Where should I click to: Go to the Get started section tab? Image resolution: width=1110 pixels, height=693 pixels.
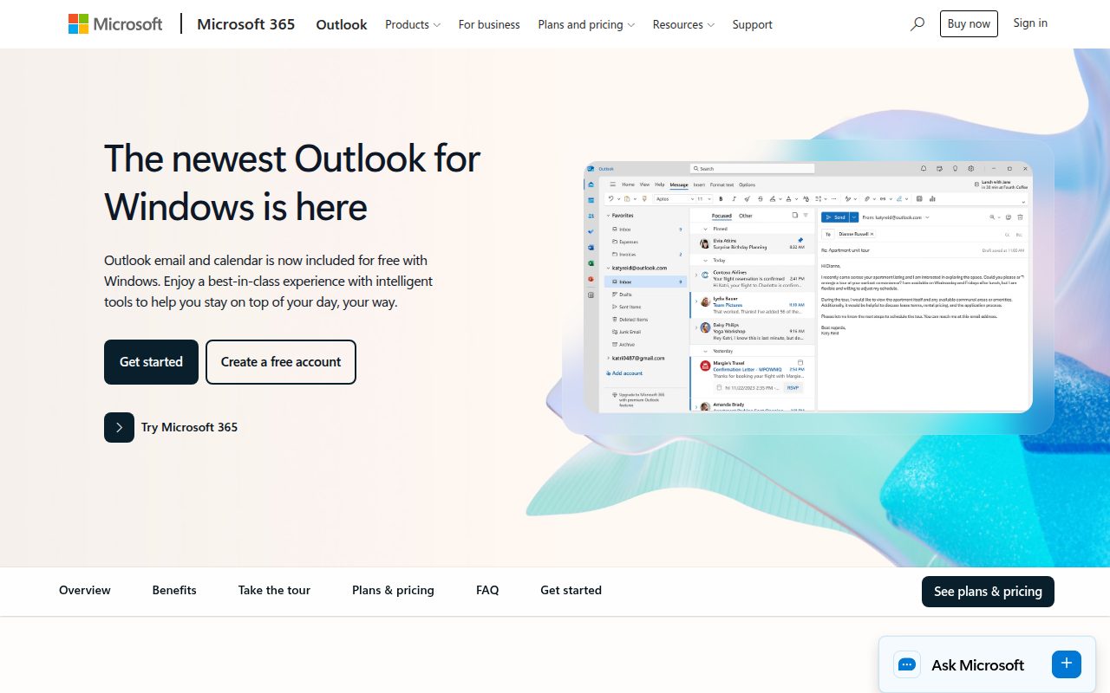coord(571,590)
